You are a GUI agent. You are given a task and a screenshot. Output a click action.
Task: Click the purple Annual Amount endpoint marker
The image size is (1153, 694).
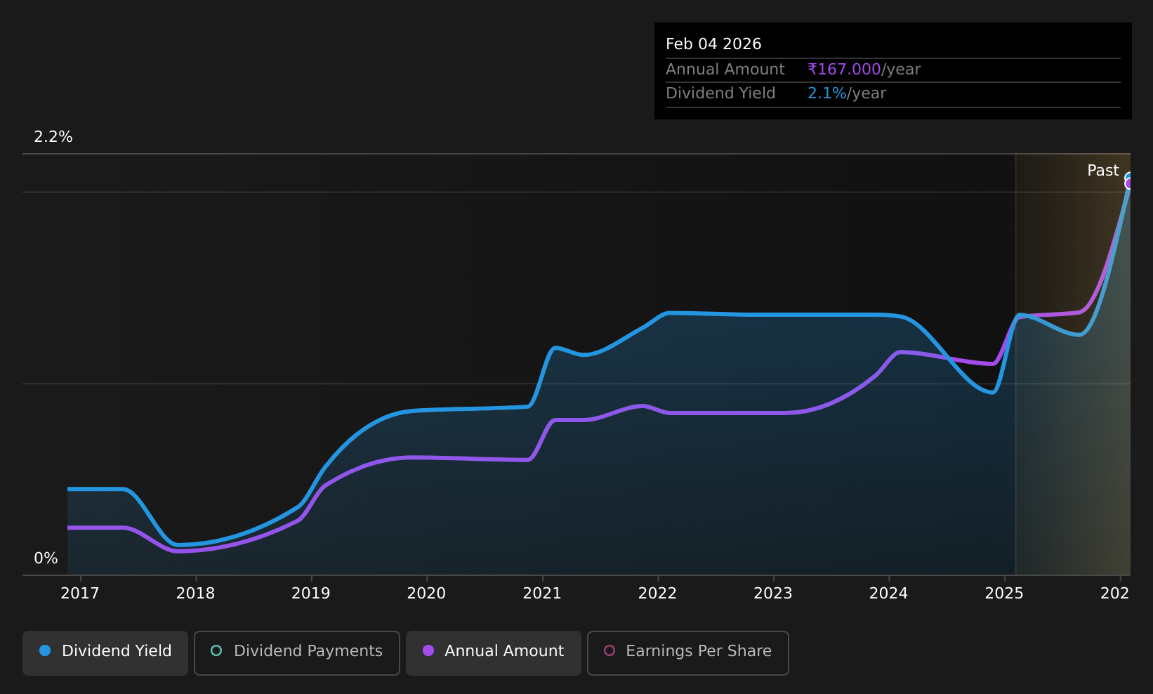[x=1129, y=184]
